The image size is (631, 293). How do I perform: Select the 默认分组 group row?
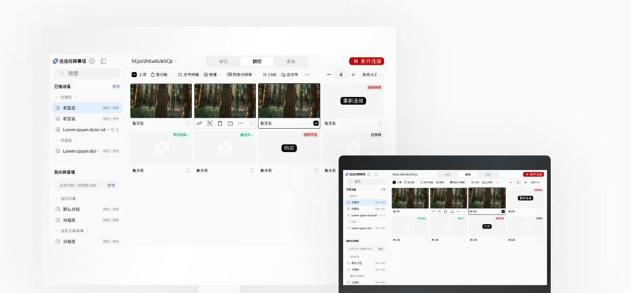point(87,209)
